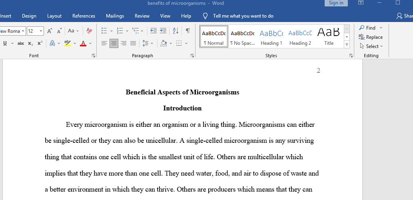
Task: Sort text with A-Z icon
Action: pyautogui.click(x=176, y=31)
